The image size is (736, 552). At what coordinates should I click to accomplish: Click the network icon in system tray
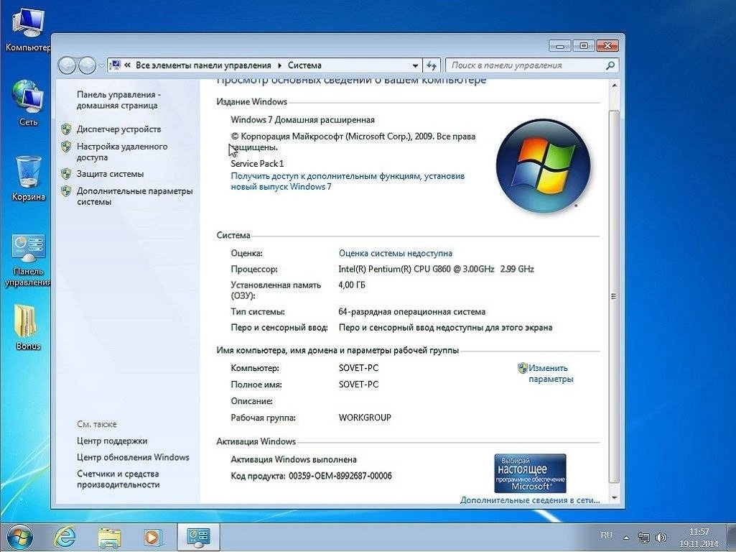point(644,537)
